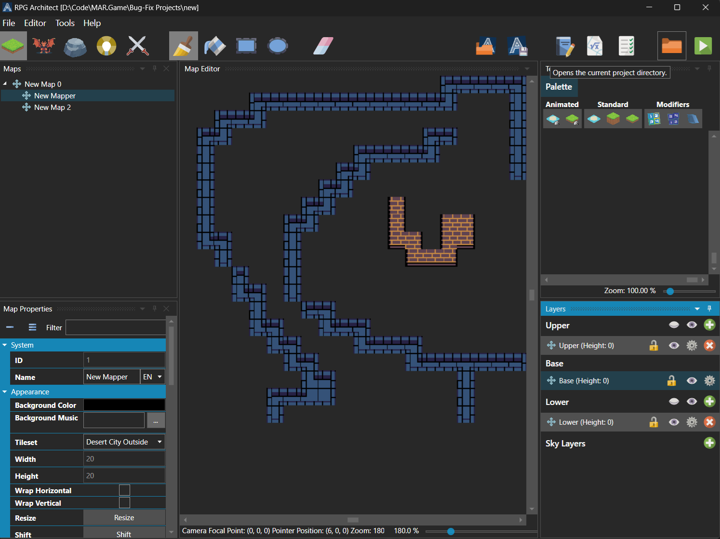
Task: Select New Map 2 in Maps tree
Action: [x=53, y=108]
